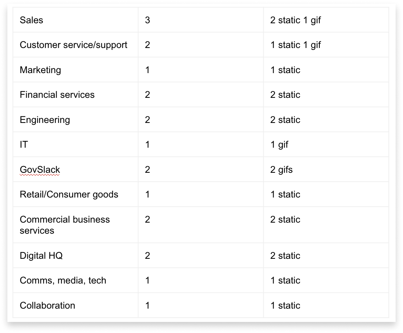Screen dimensions: 403x333
Task: Select the '1 gif' cell in IT row
Action: click(279, 145)
